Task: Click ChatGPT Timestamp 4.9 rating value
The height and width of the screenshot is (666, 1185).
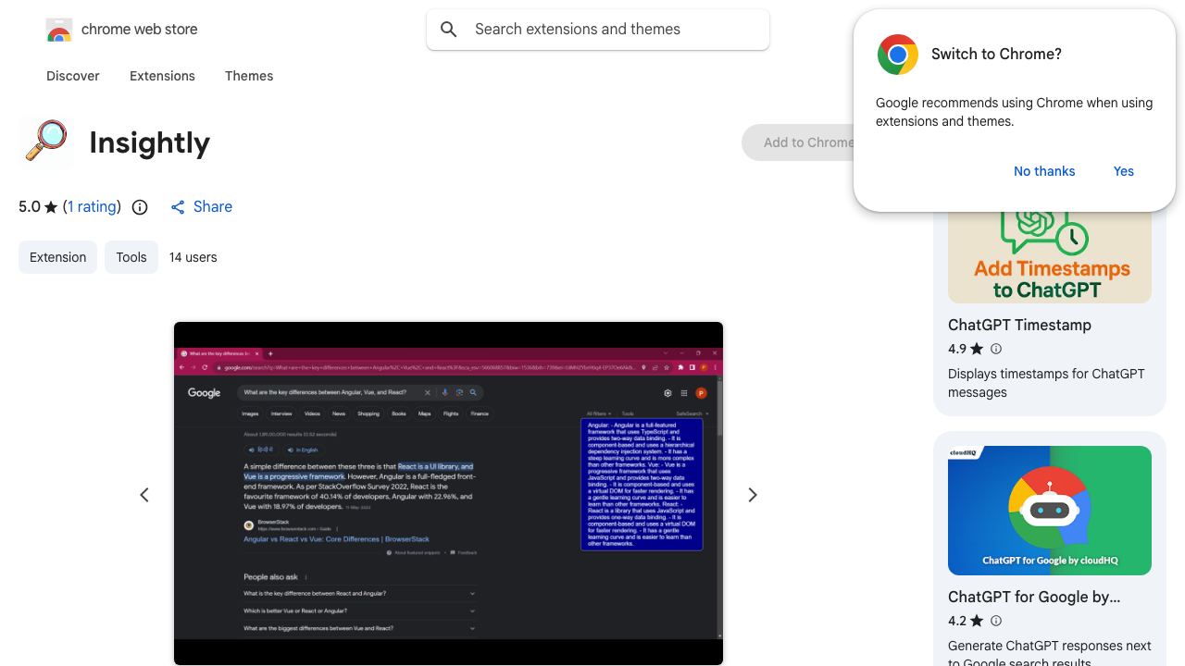Action: pos(957,349)
